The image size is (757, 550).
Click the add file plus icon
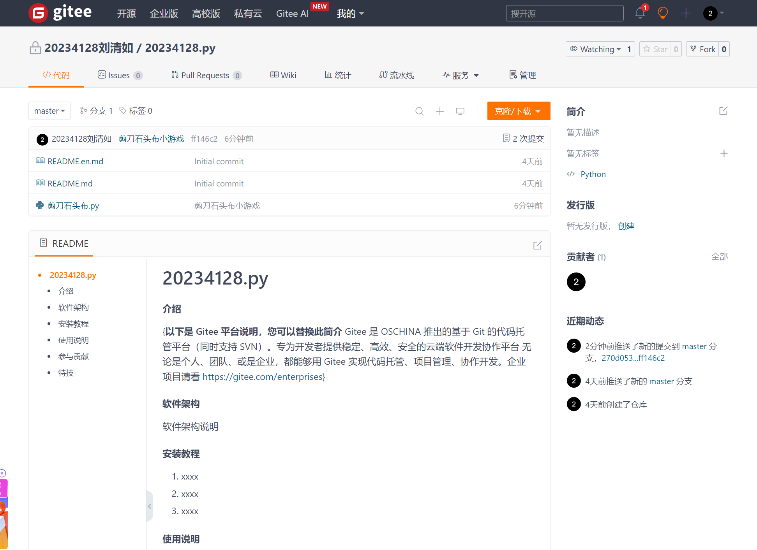click(x=439, y=111)
